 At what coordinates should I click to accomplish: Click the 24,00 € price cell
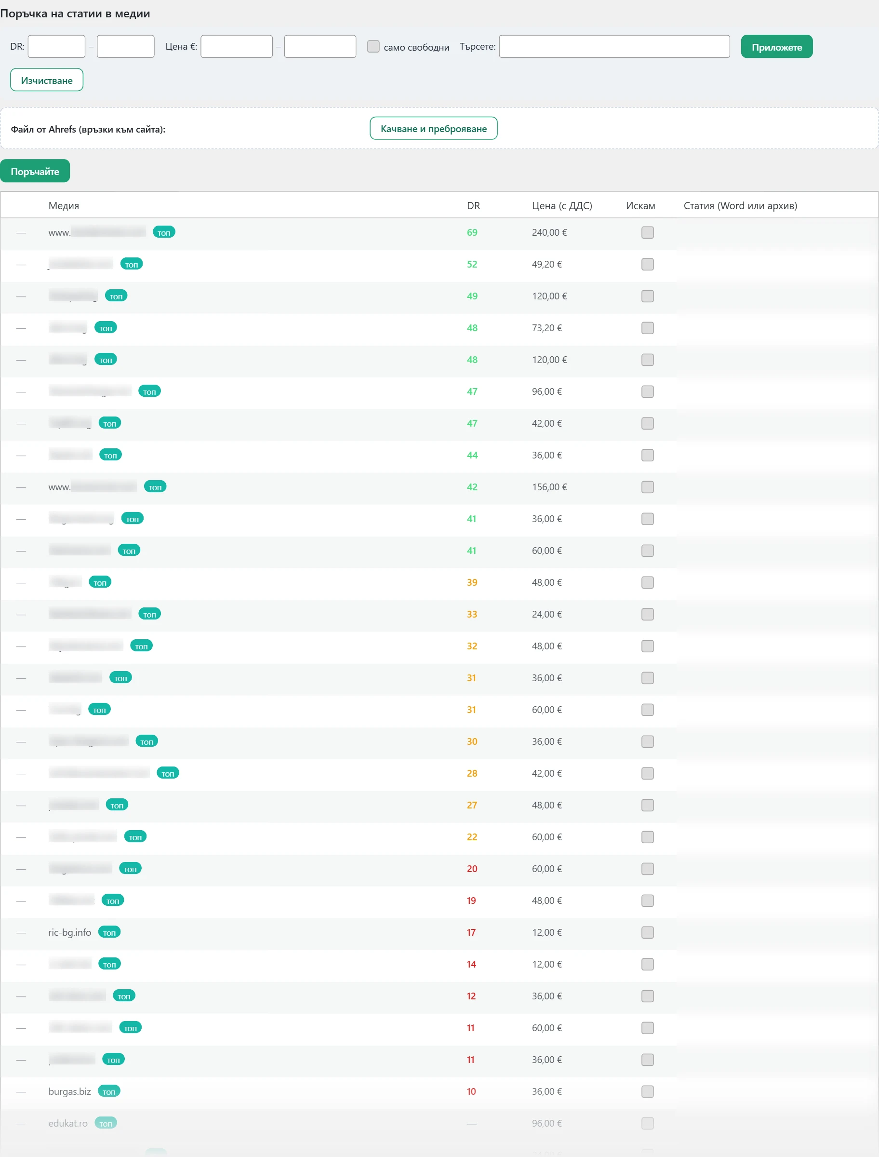click(547, 614)
